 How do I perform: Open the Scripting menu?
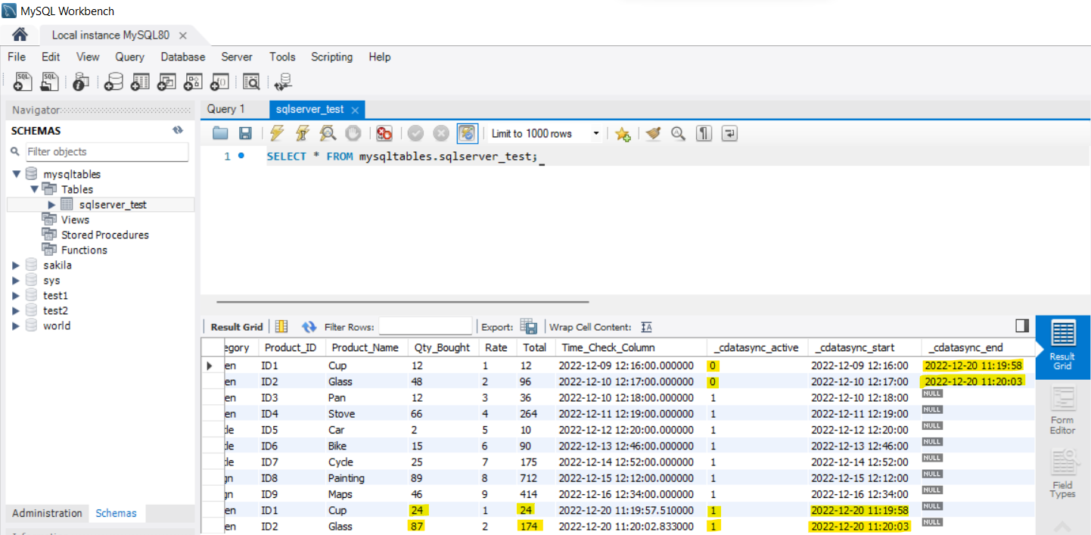pyautogui.click(x=331, y=57)
